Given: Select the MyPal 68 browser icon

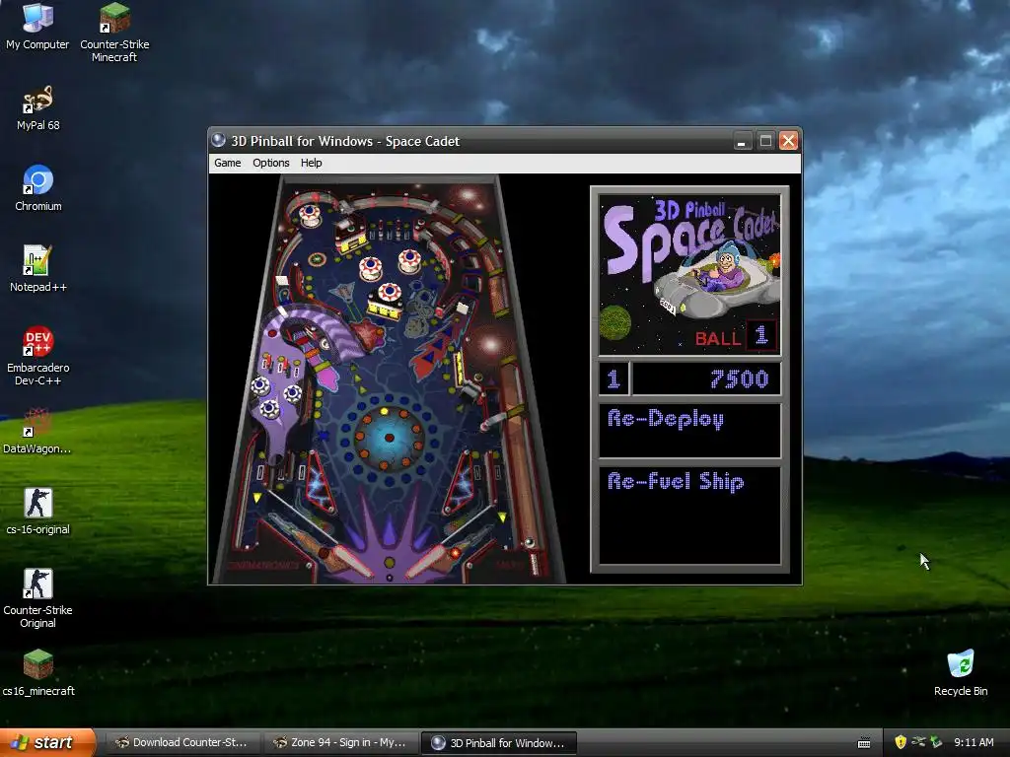Looking at the screenshot, I should pyautogui.click(x=38, y=108).
